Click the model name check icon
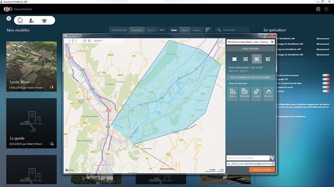Screen dimensions: 334x187 click(272, 158)
